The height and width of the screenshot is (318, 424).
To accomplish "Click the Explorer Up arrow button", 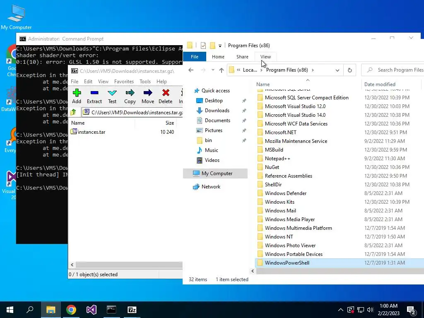I will tap(222, 70).
